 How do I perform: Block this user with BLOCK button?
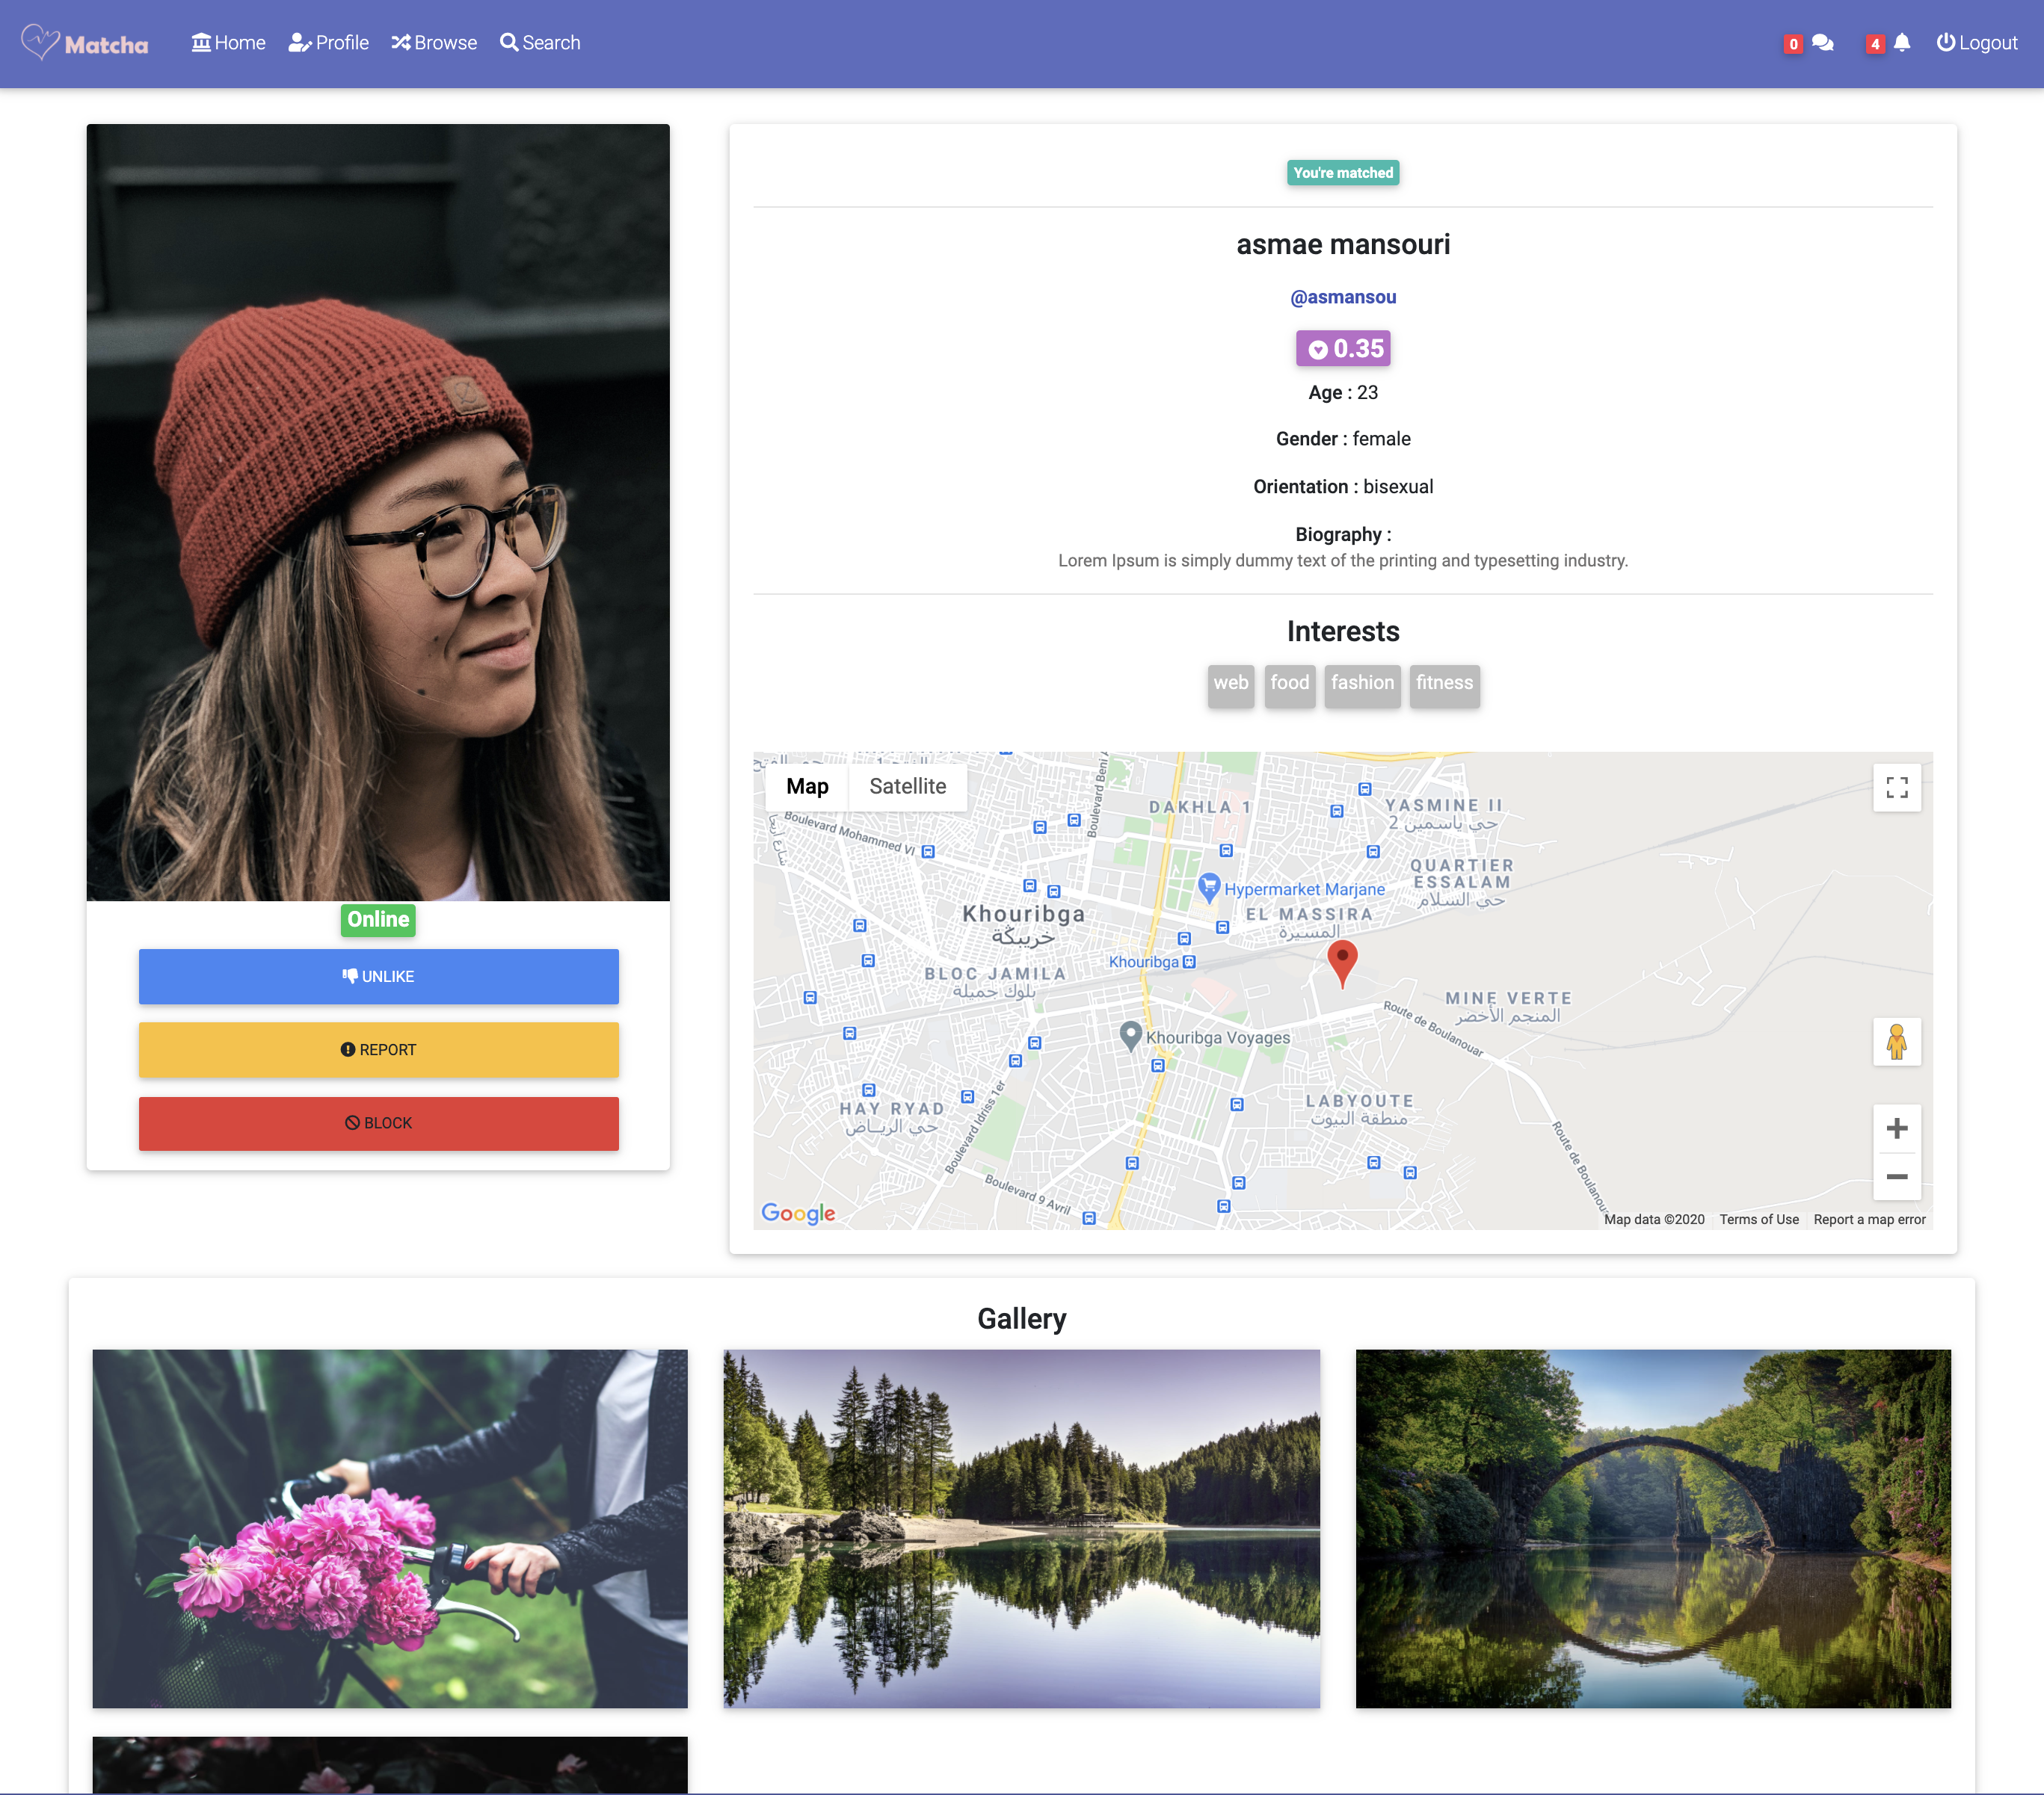378,1123
